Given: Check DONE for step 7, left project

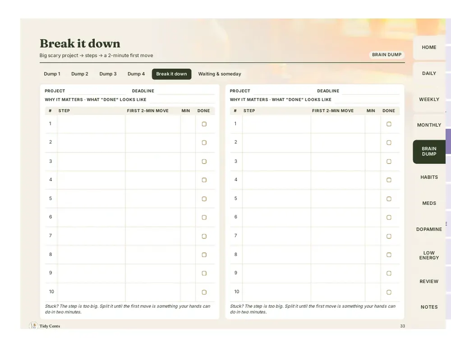Looking at the screenshot, I should (204, 236).
